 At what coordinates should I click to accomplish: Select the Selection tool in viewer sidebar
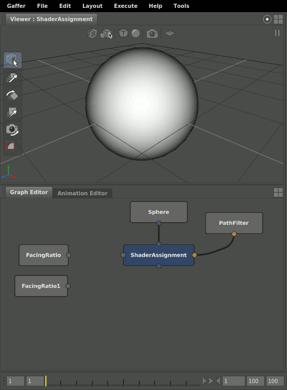[13, 60]
